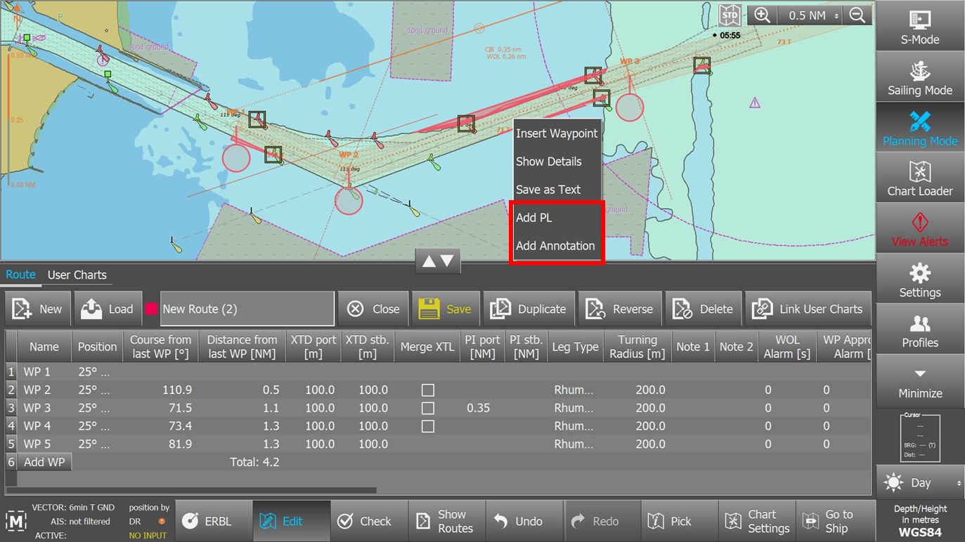This screenshot has height=542, width=965.
Task: Switch to the Route tab
Action: pyautogui.click(x=20, y=275)
